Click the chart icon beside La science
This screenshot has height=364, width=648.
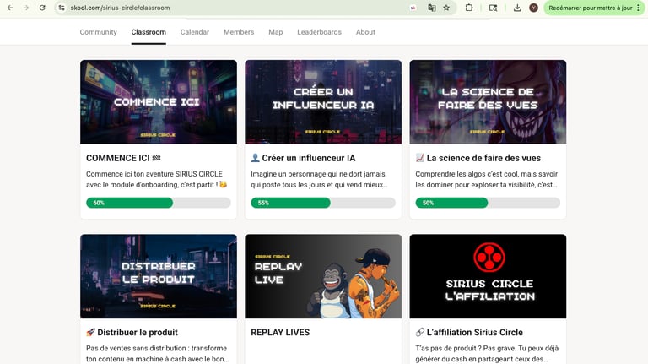420,158
